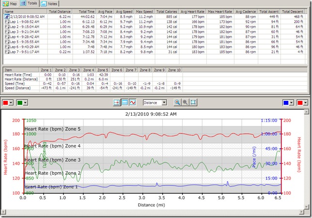This screenshot has width=312, height=218.
Task: Click the zoom in magnifier
Action: pos(177,102)
